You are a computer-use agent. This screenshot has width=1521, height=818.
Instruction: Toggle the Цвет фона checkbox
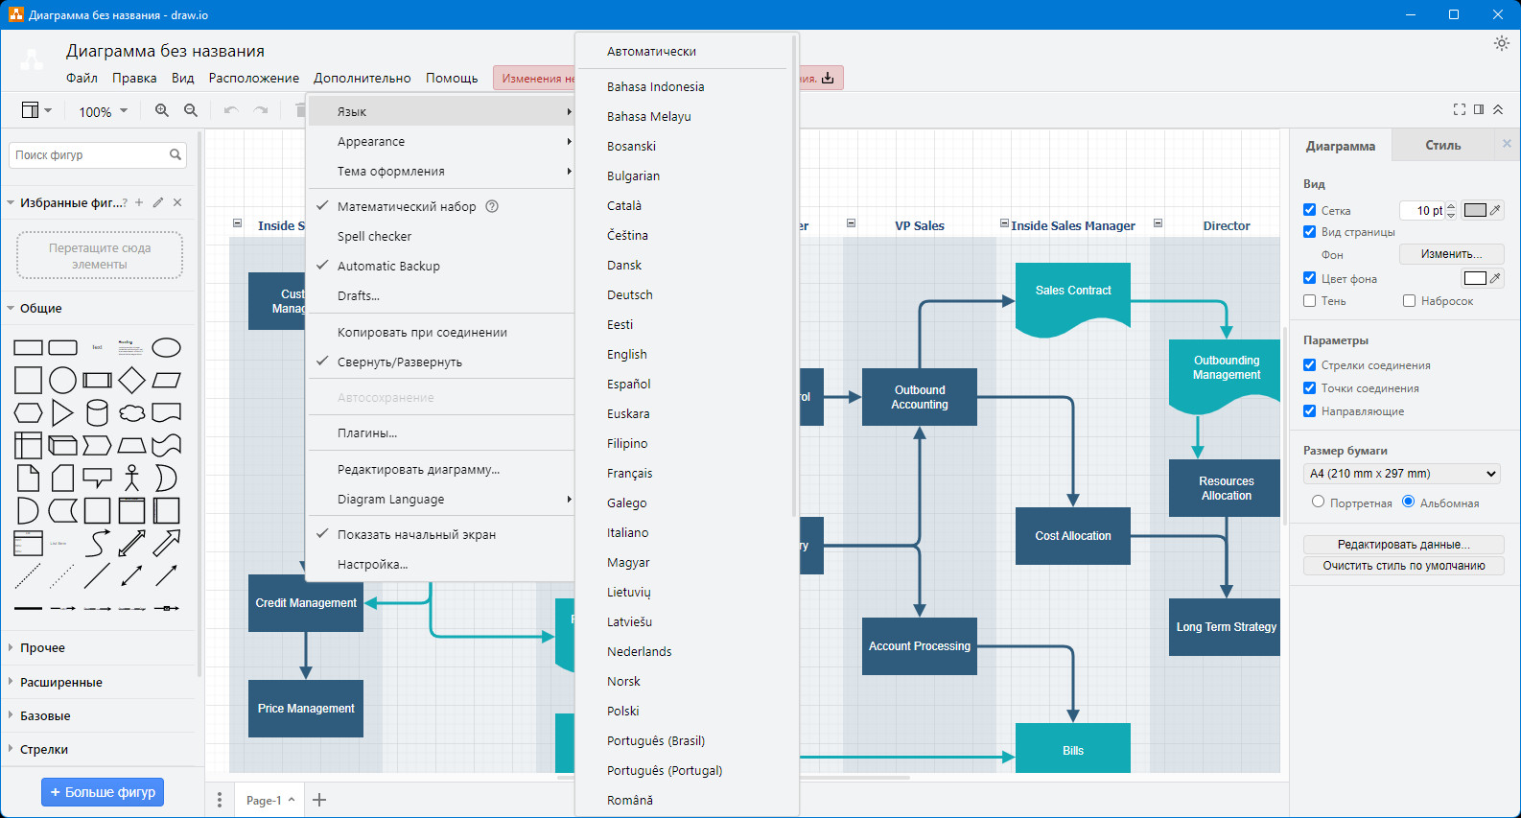pyautogui.click(x=1309, y=277)
